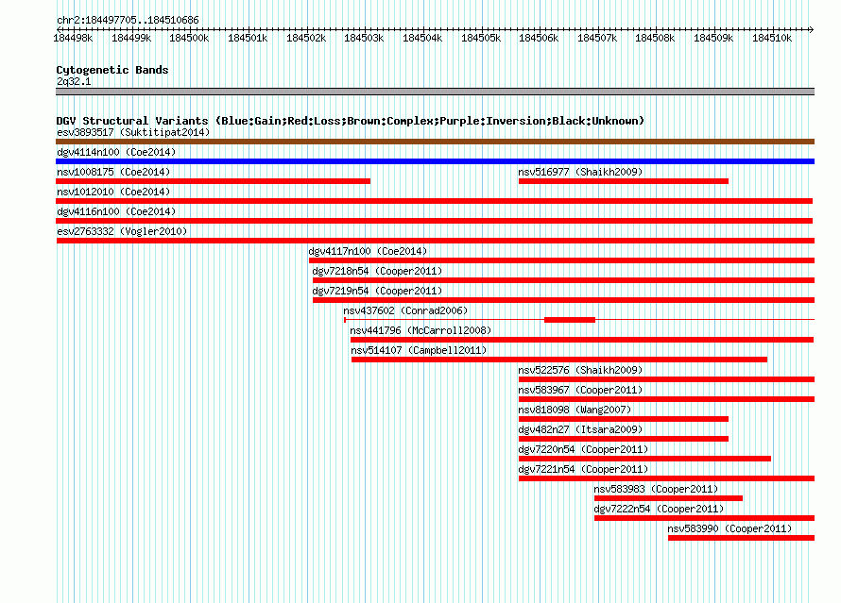Open nsv522576 (Shaikh2009) variant label
The image size is (841, 603).
coord(580,370)
